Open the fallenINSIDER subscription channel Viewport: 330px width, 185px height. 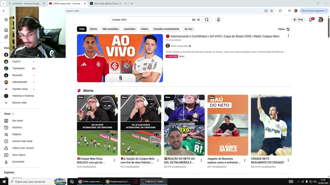coord(20,82)
